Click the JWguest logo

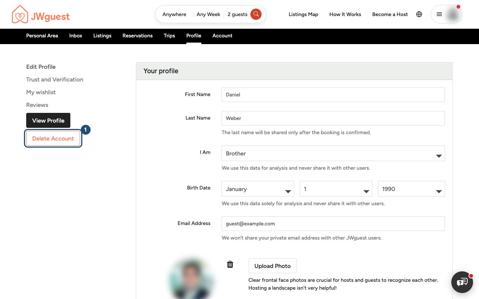[x=40, y=15]
